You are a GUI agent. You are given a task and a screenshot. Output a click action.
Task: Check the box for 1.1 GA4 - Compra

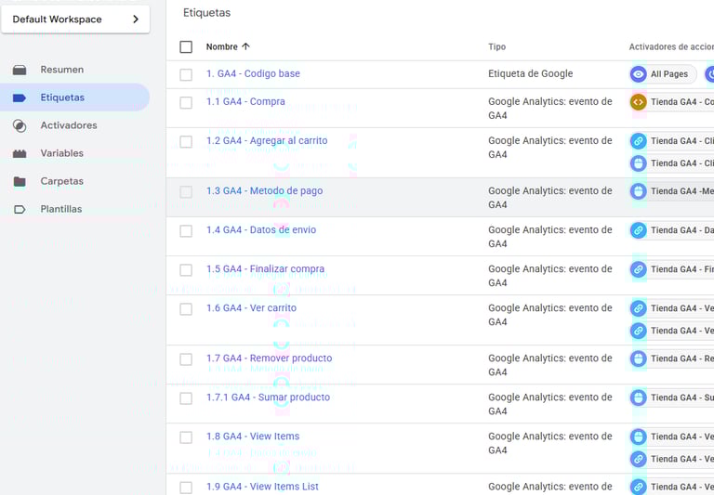click(186, 103)
